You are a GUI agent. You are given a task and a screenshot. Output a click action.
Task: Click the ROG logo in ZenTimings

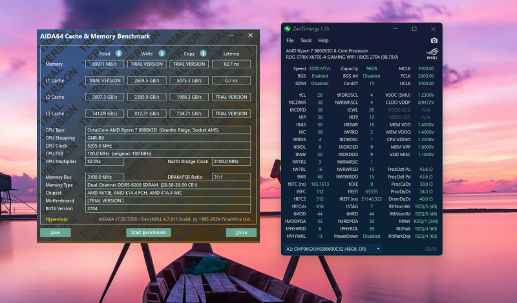click(x=432, y=54)
